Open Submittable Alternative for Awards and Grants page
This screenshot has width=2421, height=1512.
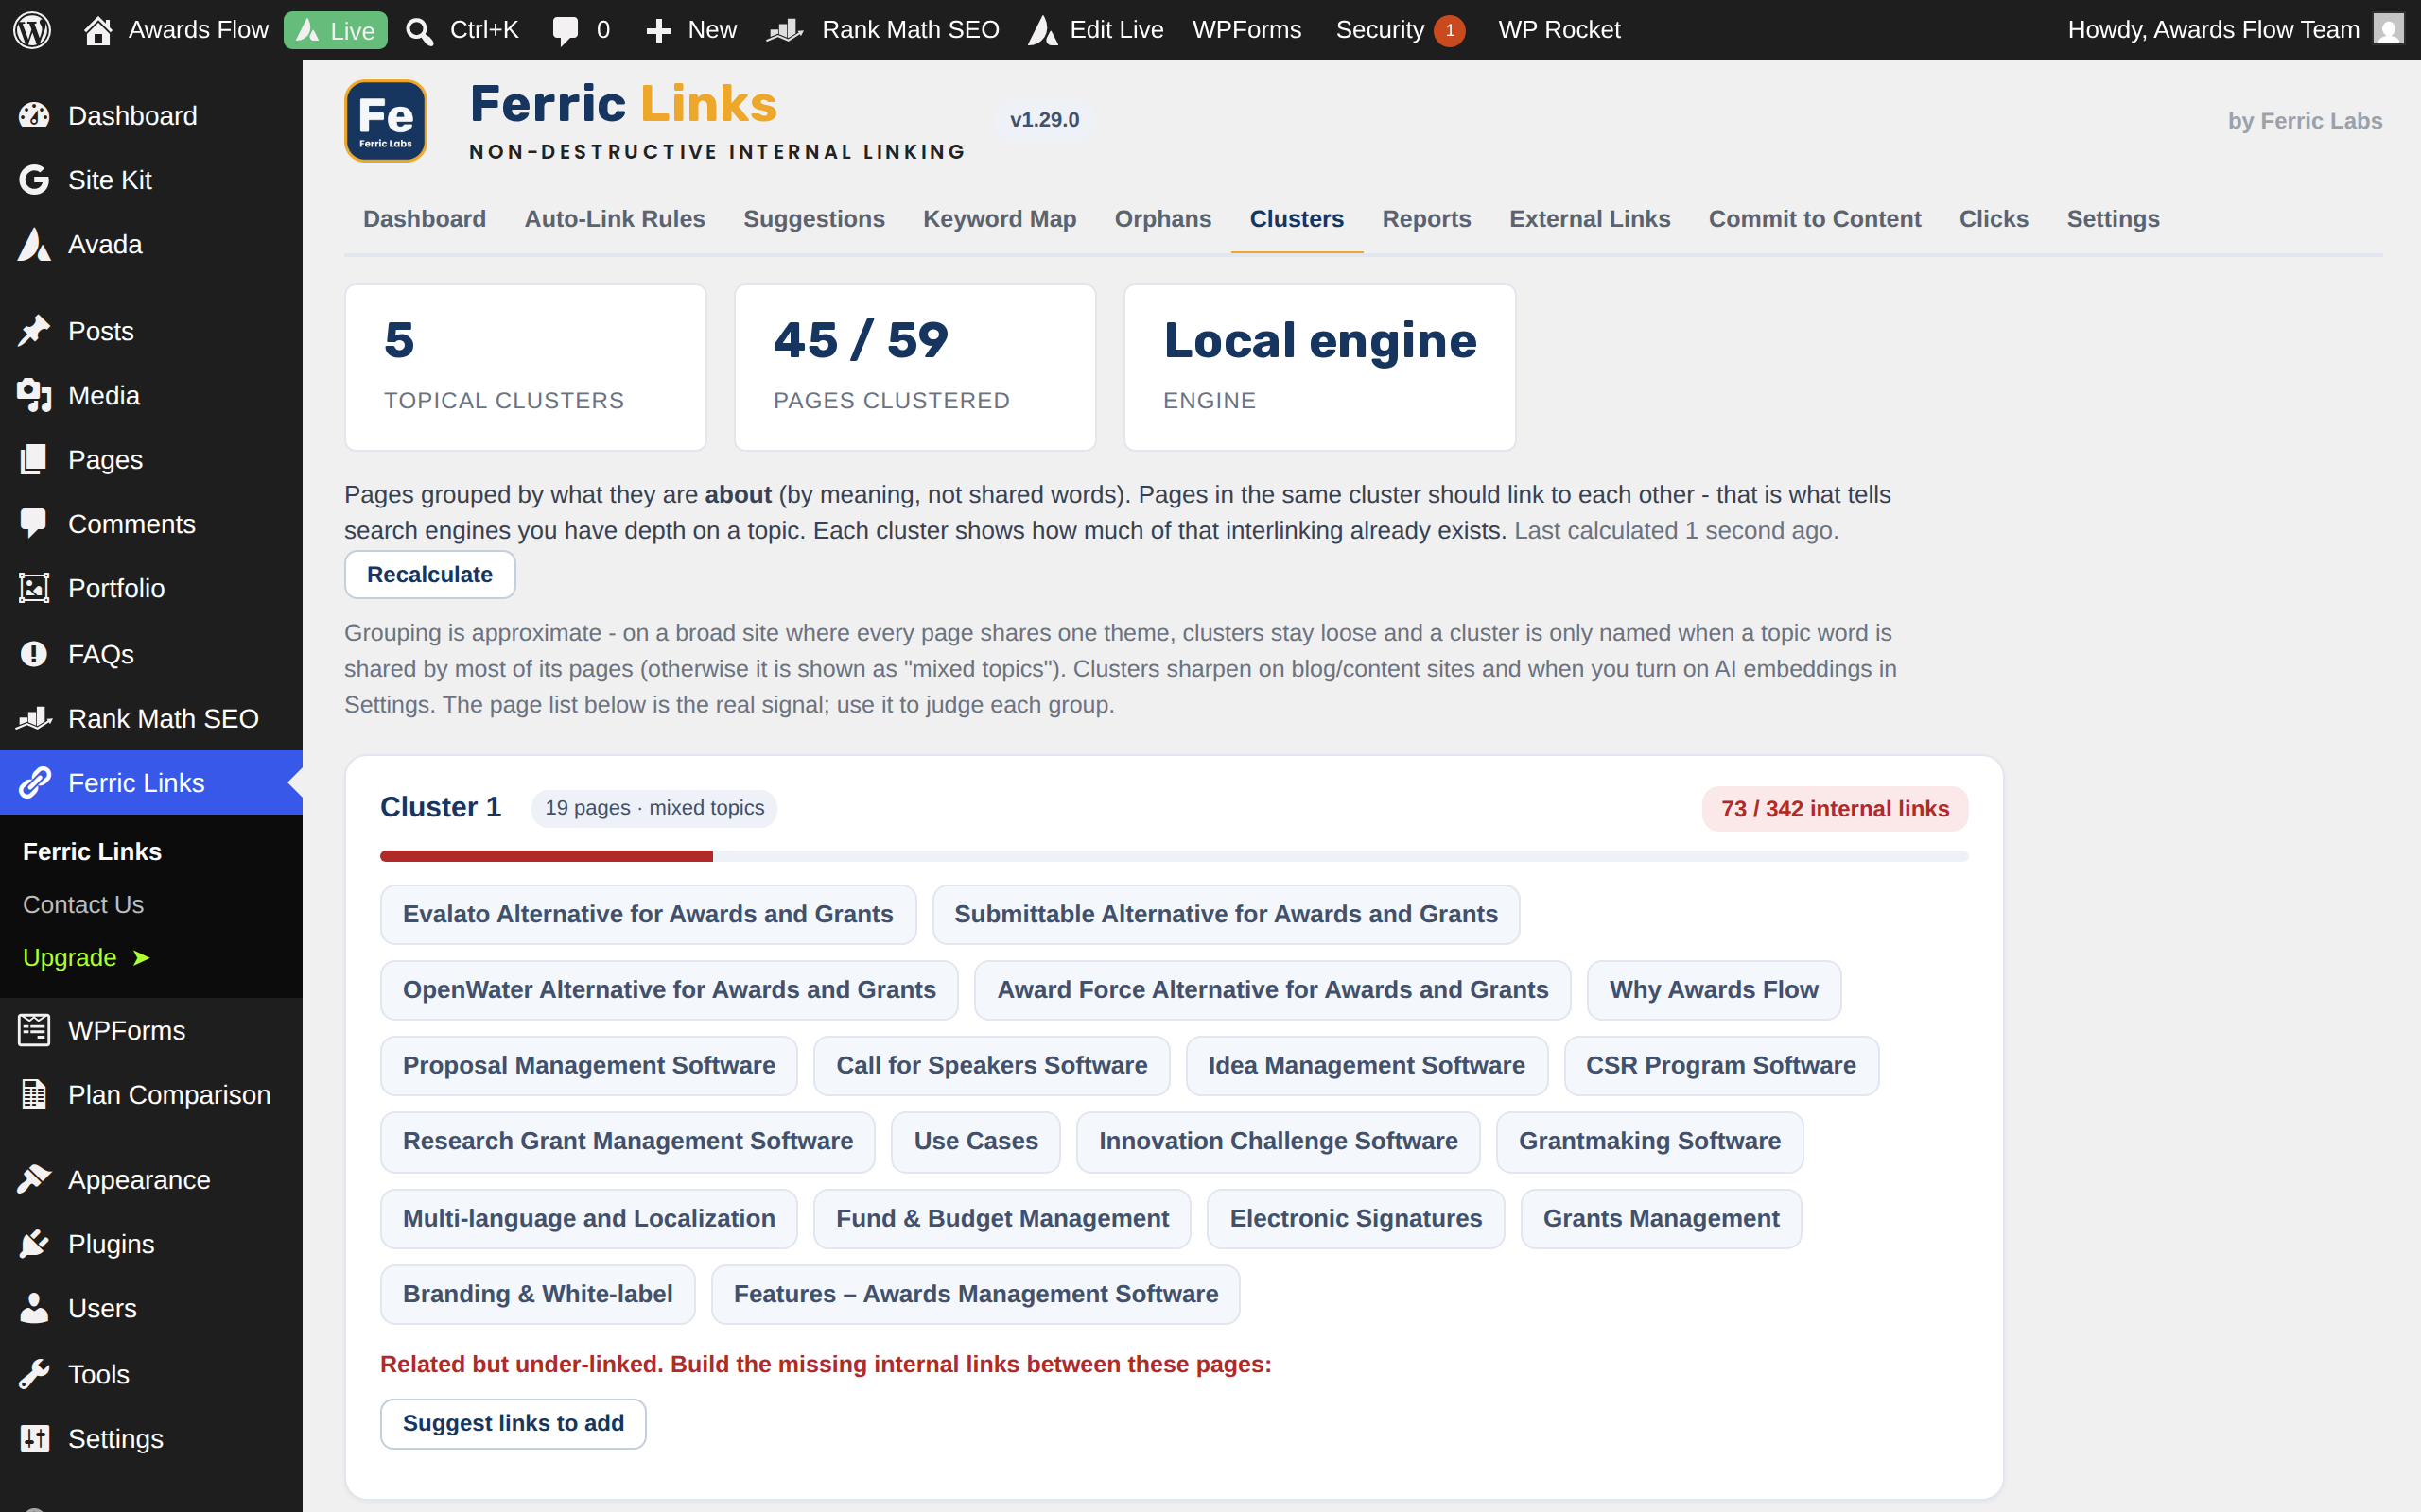pyautogui.click(x=1226, y=914)
